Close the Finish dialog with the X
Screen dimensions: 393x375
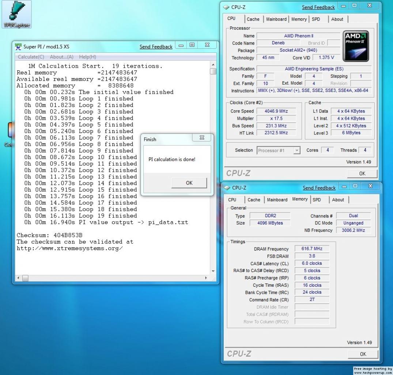coord(202,138)
